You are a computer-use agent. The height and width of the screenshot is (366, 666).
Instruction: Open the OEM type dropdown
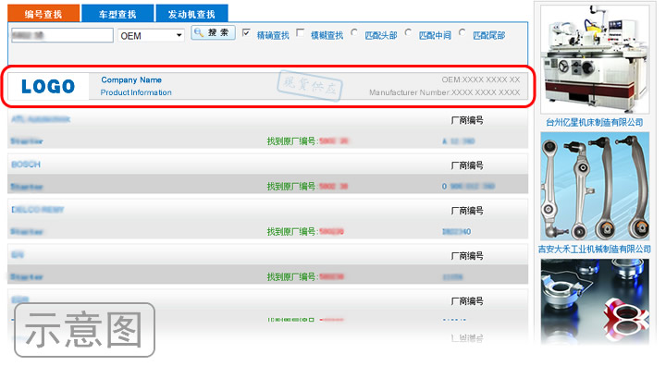coord(151,36)
